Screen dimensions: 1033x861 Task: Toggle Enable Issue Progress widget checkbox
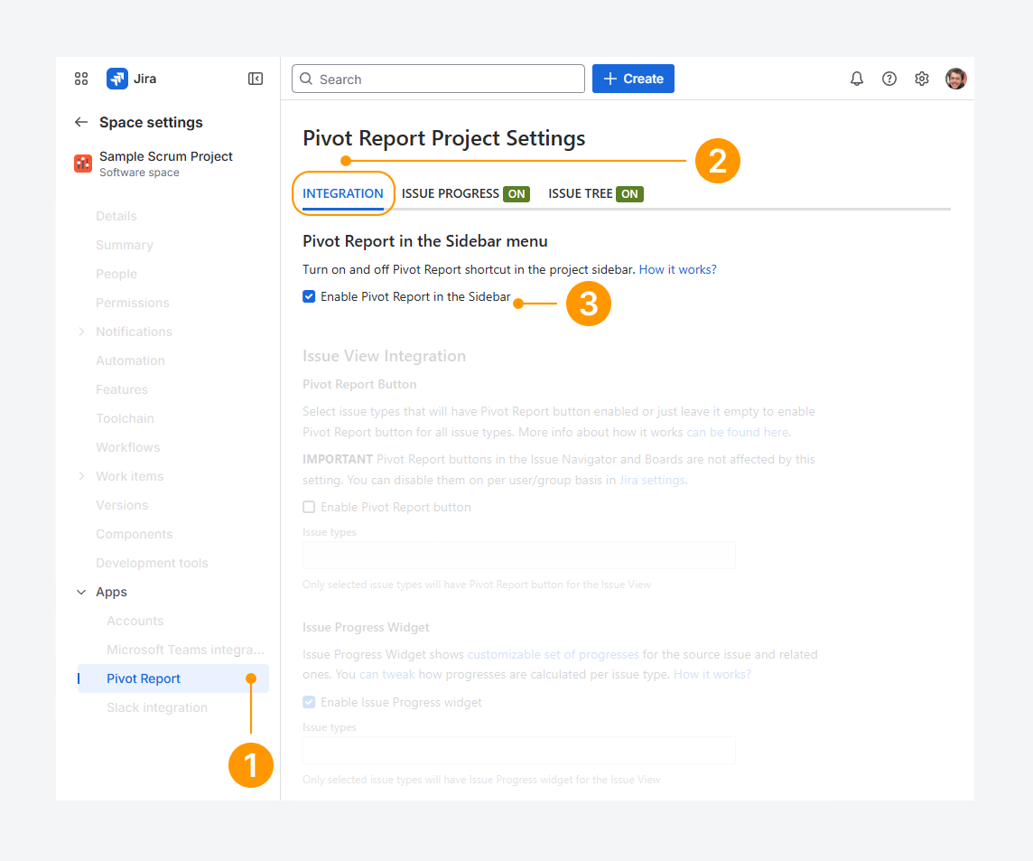(309, 702)
